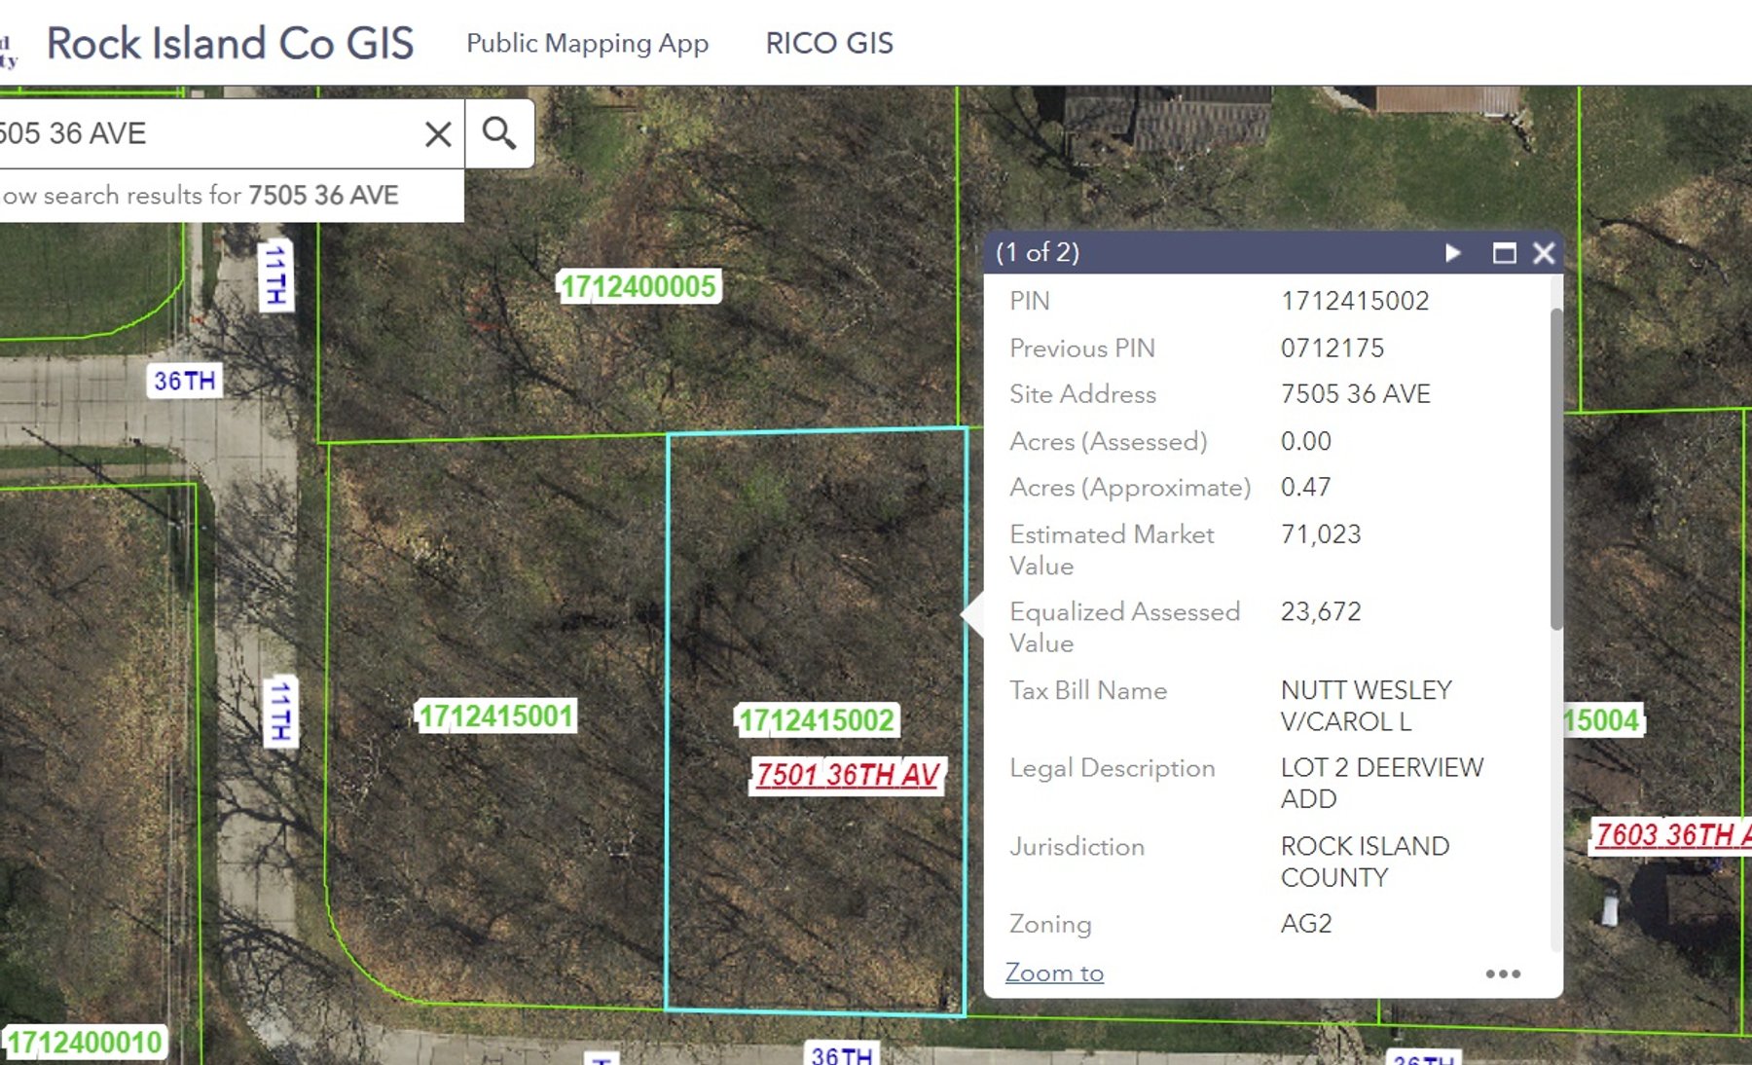This screenshot has width=1752, height=1065.
Task: Maximize the parcel info popup
Action: pyautogui.click(x=1504, y=253)
